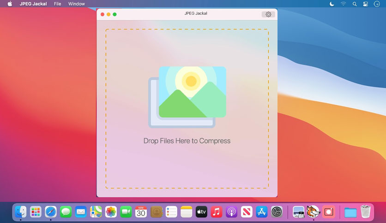Click the JPEG Jackal window title
Screen dimensions: 386x223
pyautogui.click(x=196, y=13)
